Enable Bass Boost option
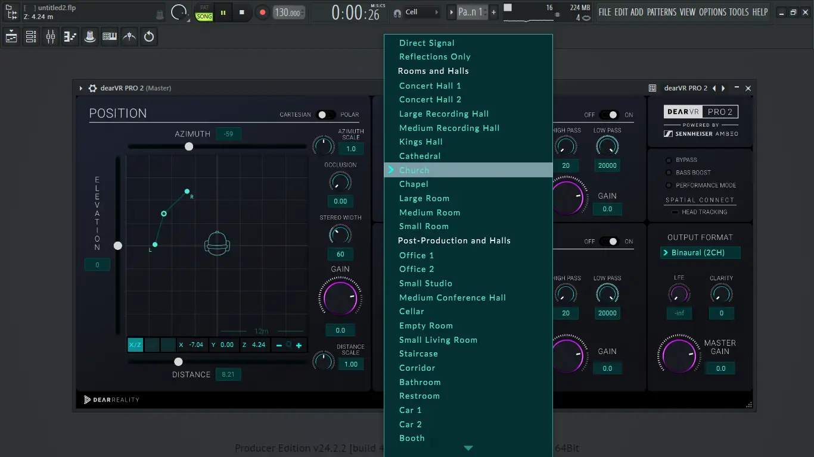Viewport: 814px width, 457px height. (x=669, y=173)
